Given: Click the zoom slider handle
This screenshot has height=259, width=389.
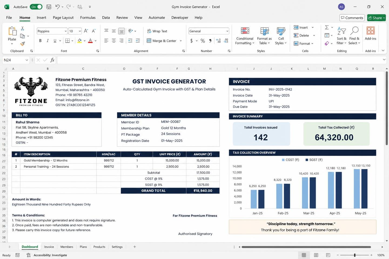Looking at the screenshot, I should tap(355, 255).
